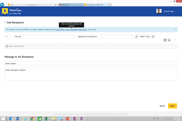
Task: Remove the Stan Lee recipient row
Action: [x=176, y=40]
